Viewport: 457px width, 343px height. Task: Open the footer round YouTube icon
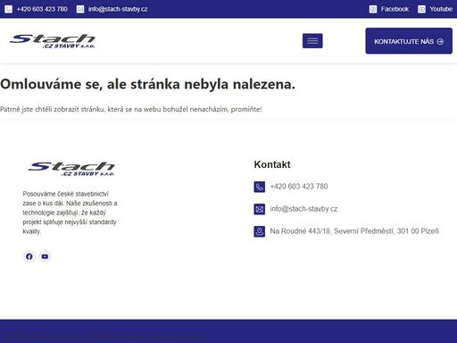(45, 256)
